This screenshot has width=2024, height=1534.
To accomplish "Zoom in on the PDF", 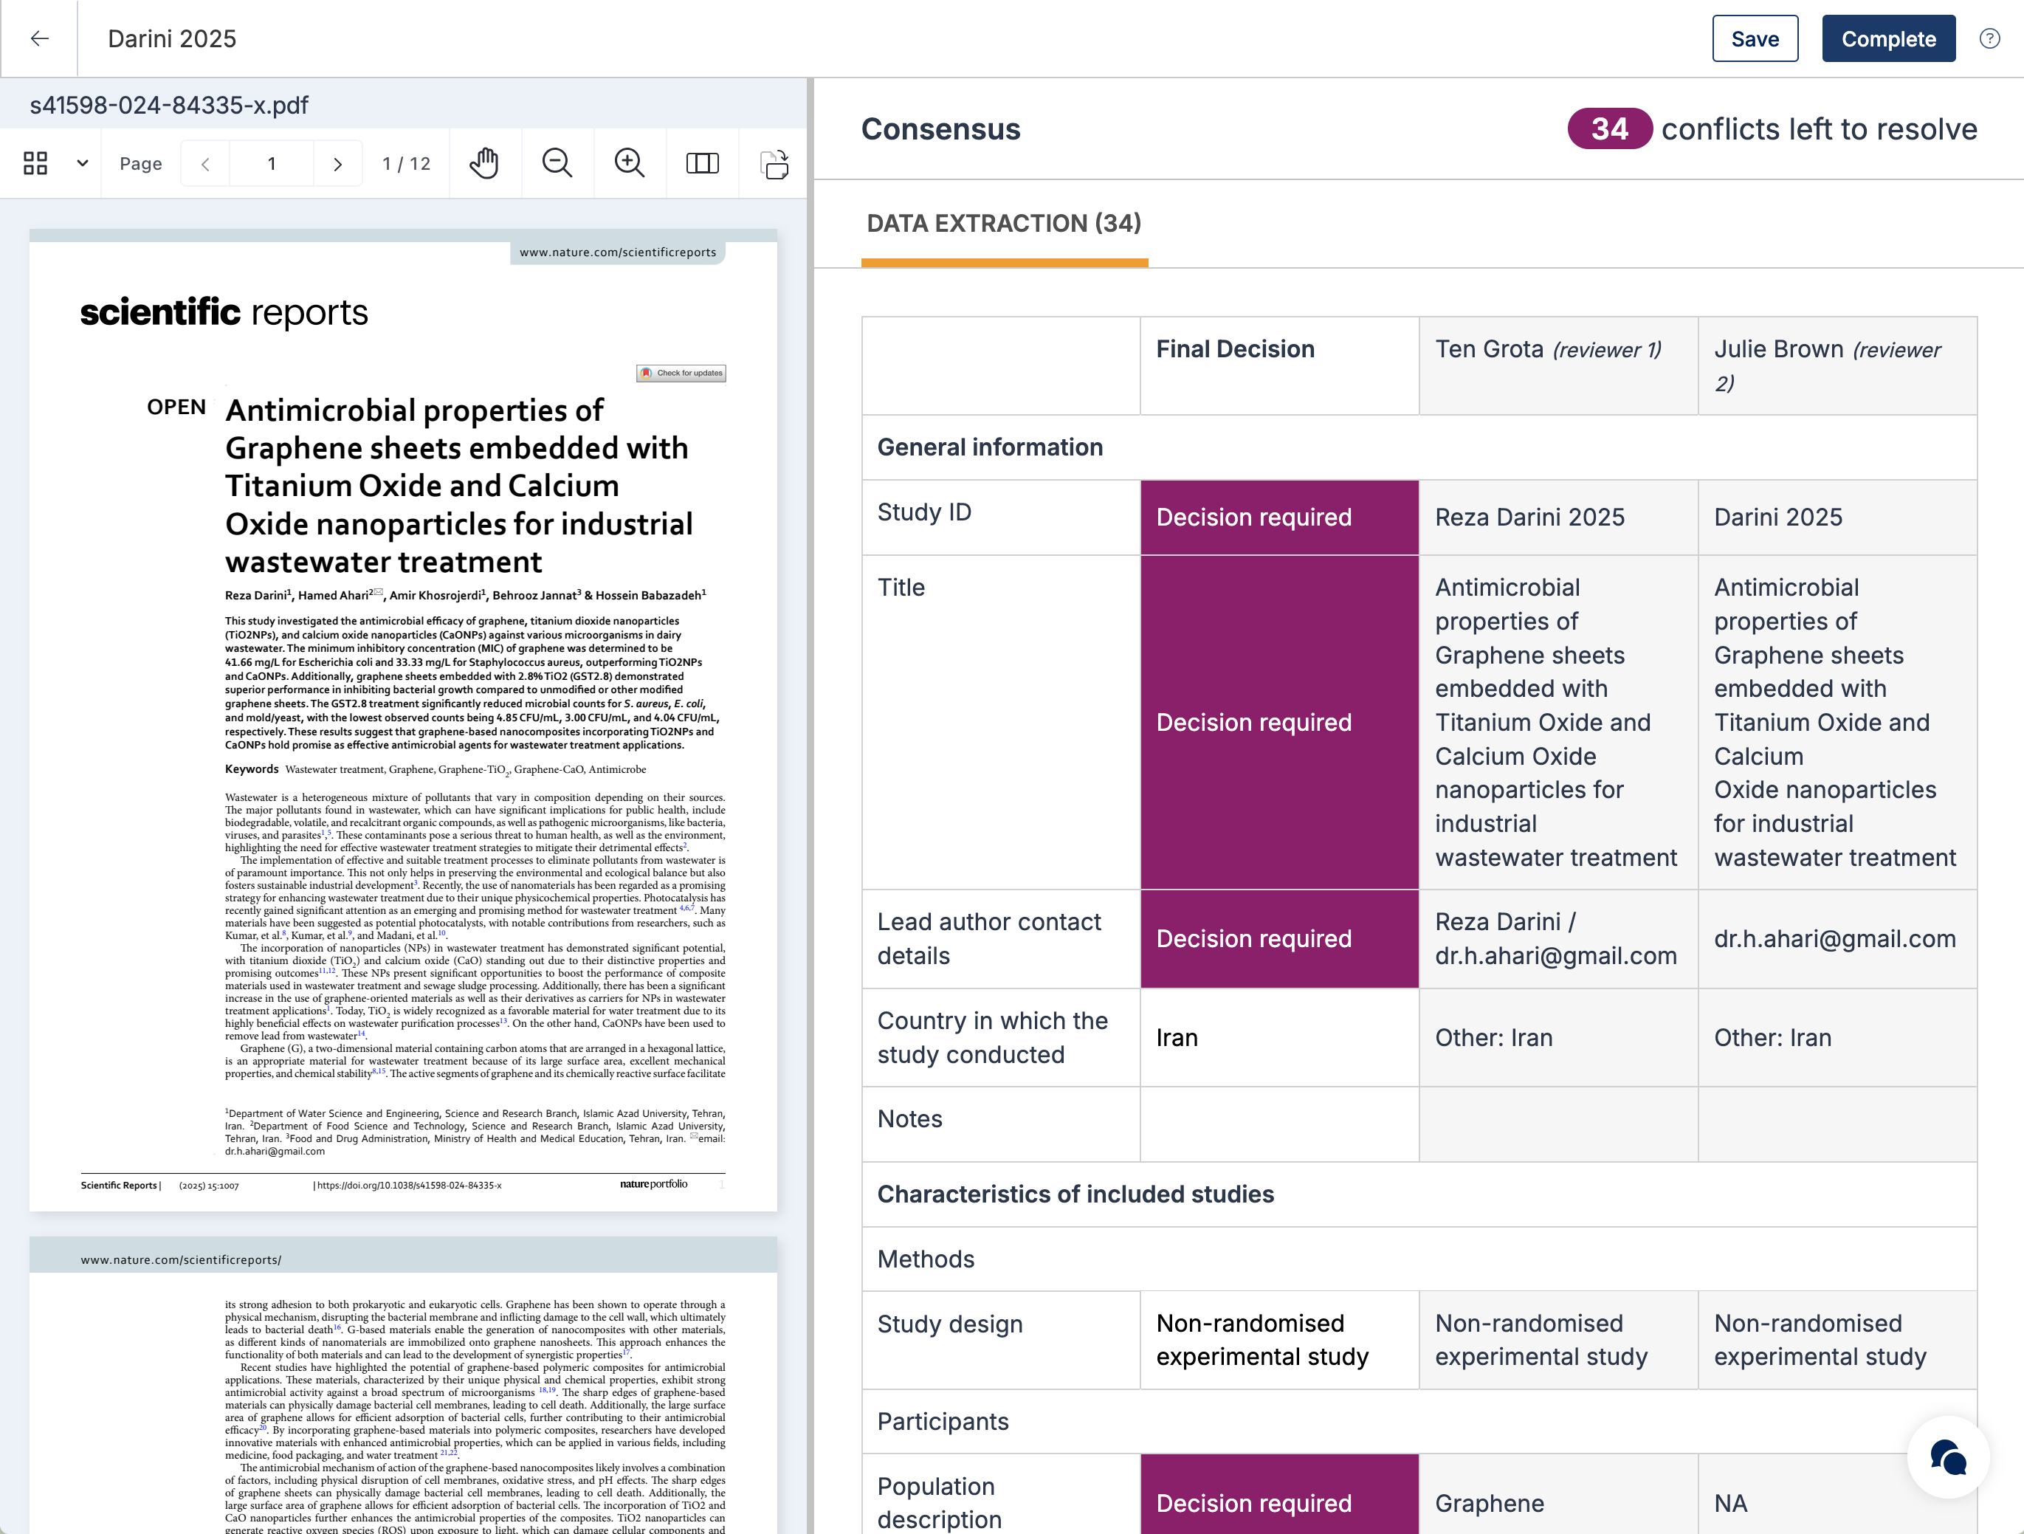I will click(630, 163).
